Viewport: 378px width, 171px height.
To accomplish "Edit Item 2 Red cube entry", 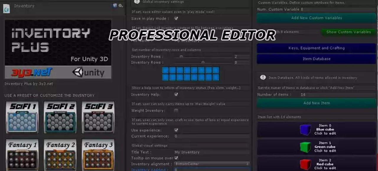I will 316,164.
